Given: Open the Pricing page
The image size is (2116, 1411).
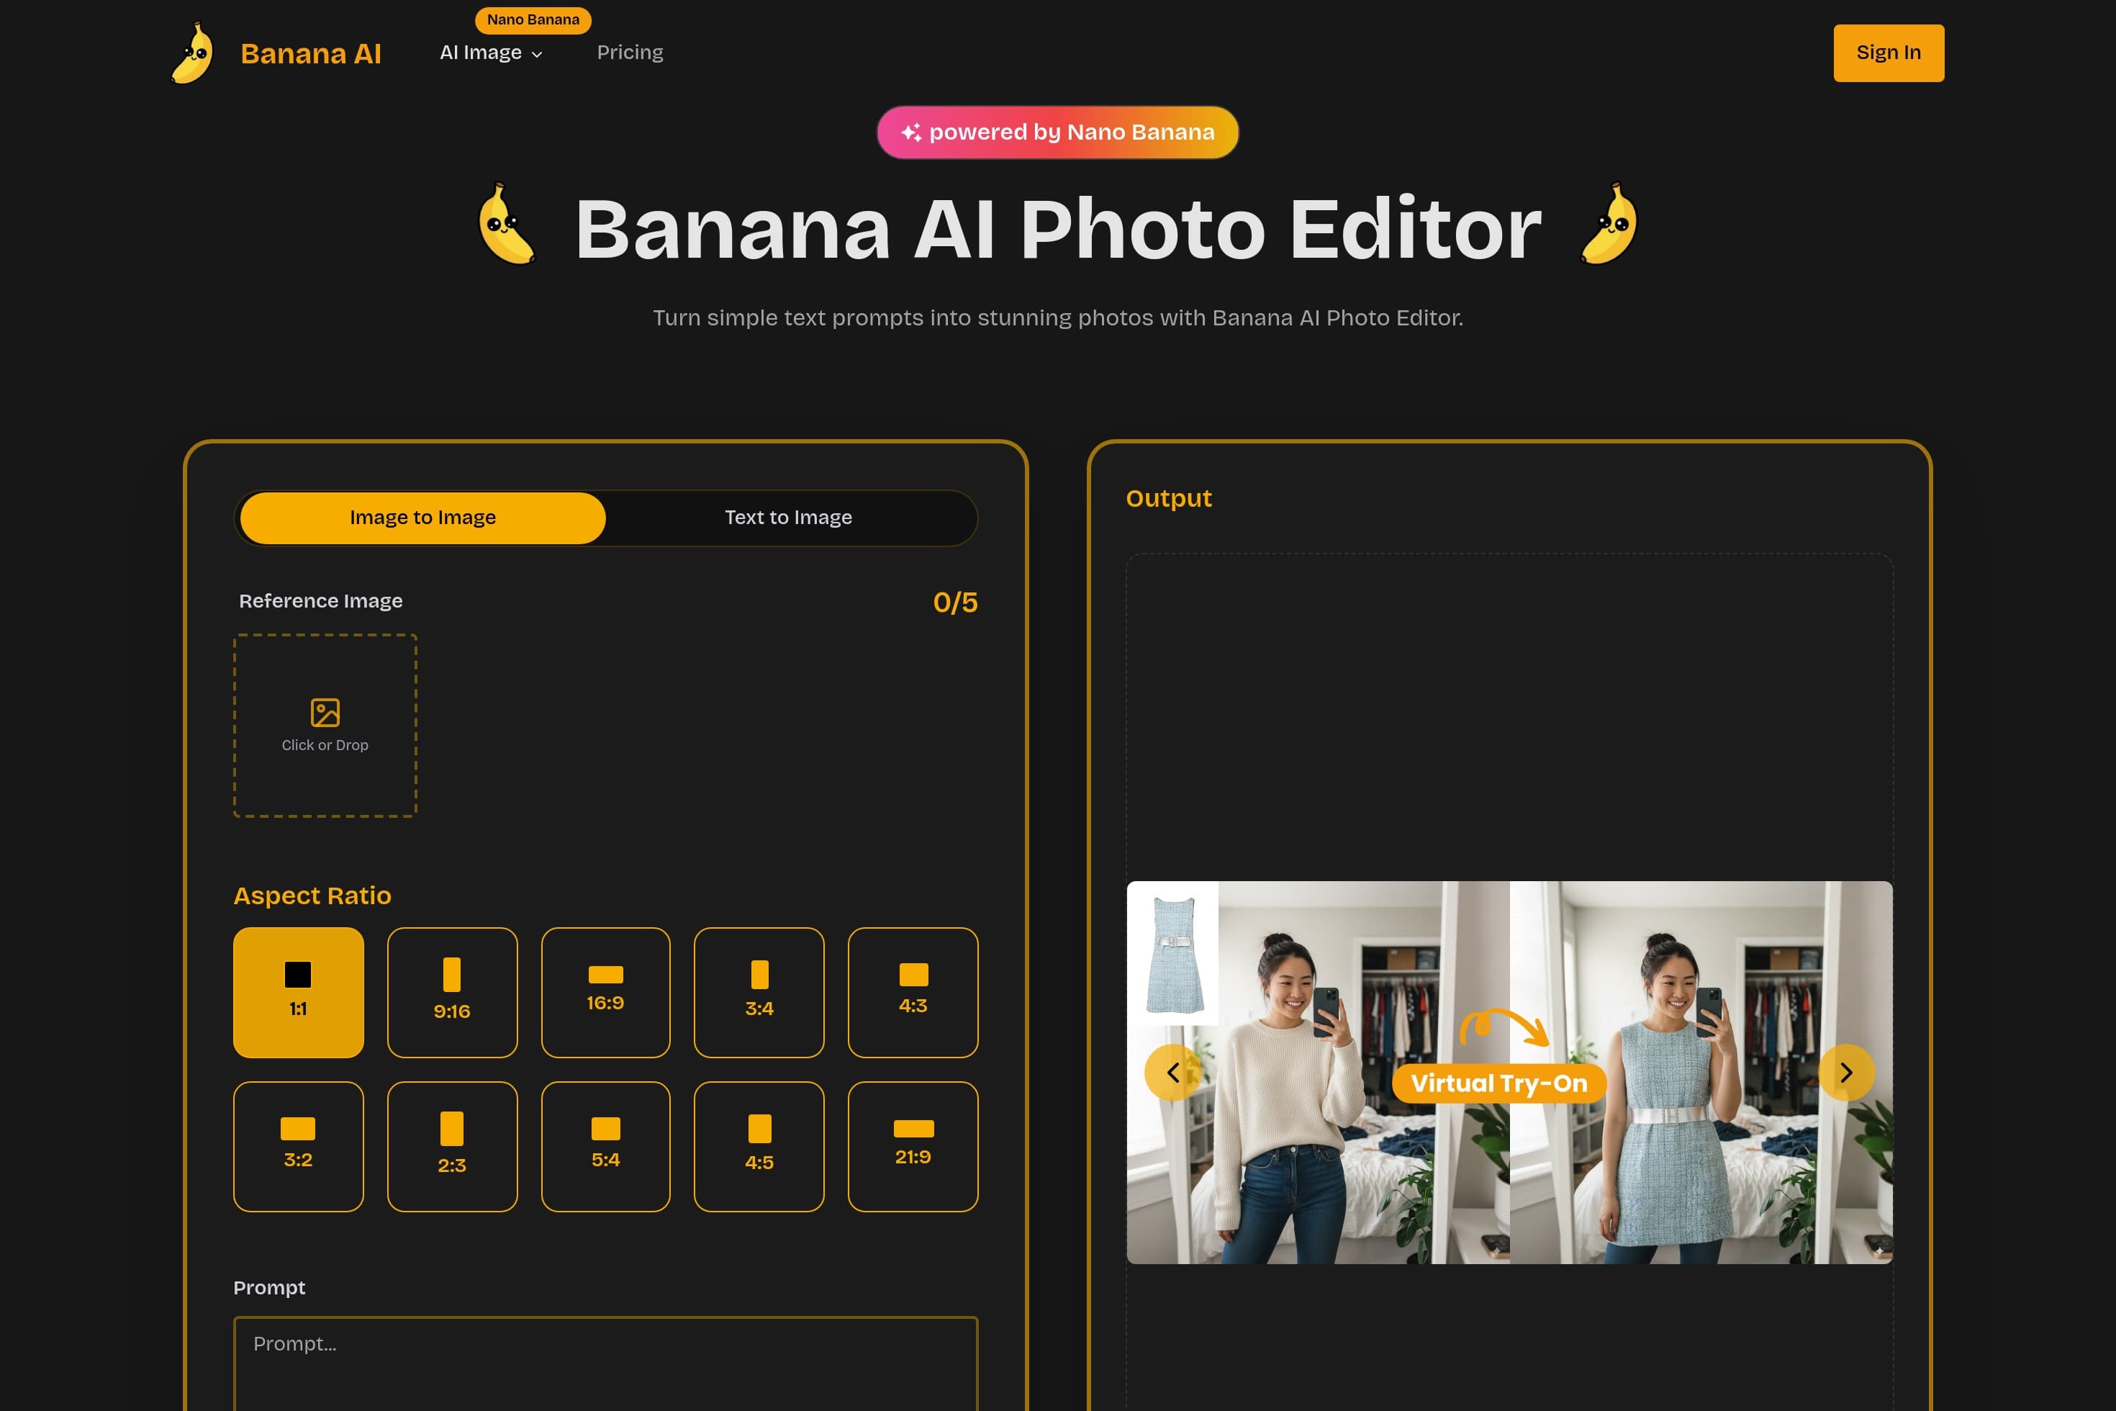Looking at the screenshot, I should coord(630,53).
